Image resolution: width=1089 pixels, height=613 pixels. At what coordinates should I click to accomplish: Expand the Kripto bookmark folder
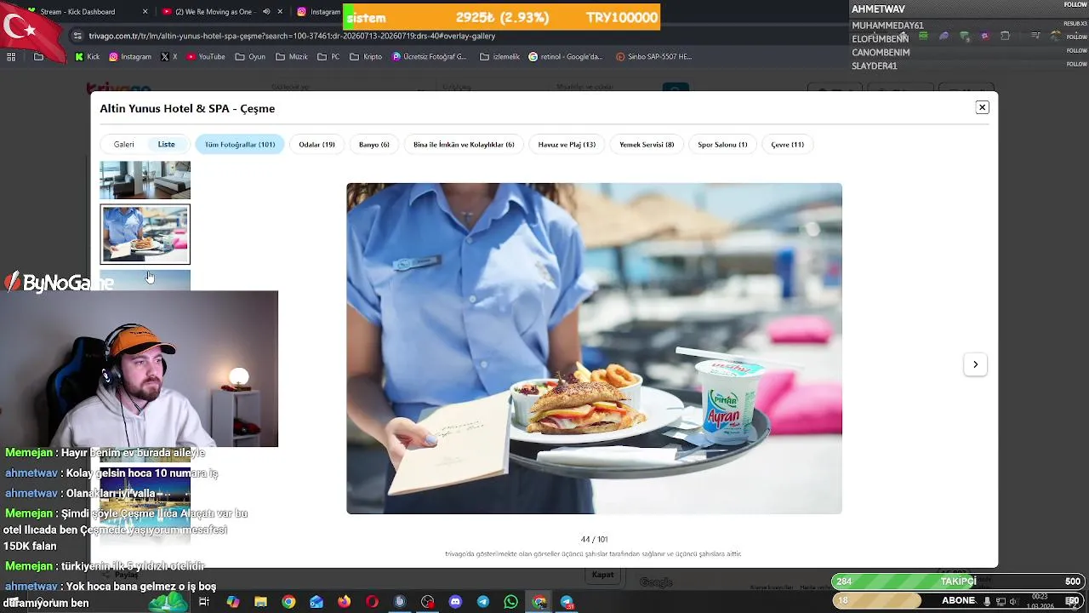[366, 57]
